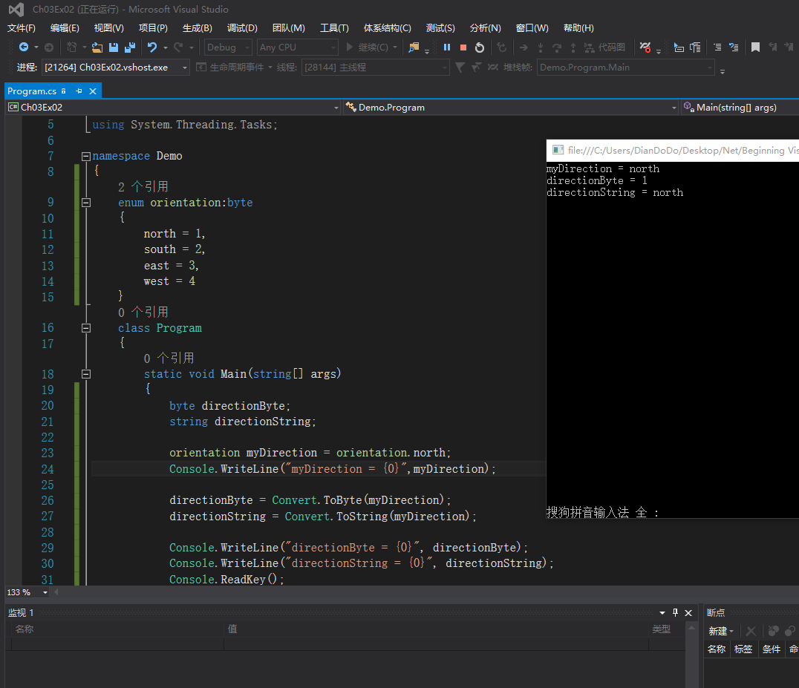Close the Program.cs tab
Viewport: 799px width, 688px height.
pos(93,91)
